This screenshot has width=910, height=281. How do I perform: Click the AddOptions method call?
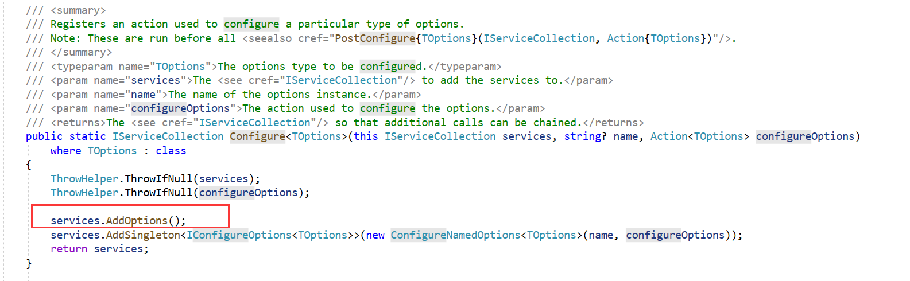tap(137, 221)
